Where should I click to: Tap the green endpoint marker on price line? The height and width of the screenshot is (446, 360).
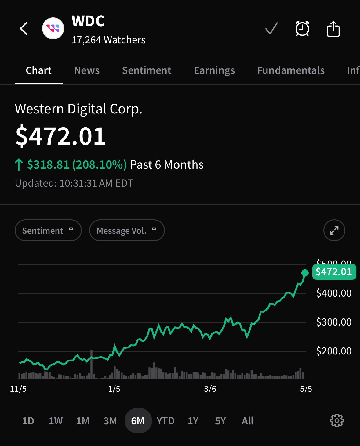(x=305, y=273)
